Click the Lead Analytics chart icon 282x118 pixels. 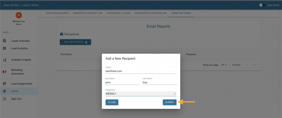[x=4, y=48]
